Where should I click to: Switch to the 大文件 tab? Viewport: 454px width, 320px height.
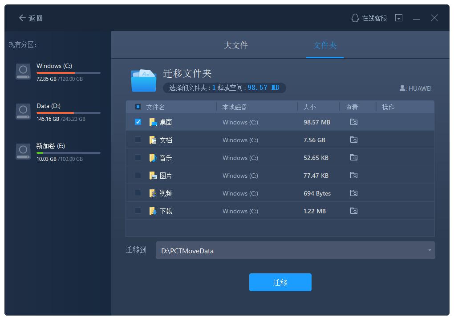tap(235, 45)
